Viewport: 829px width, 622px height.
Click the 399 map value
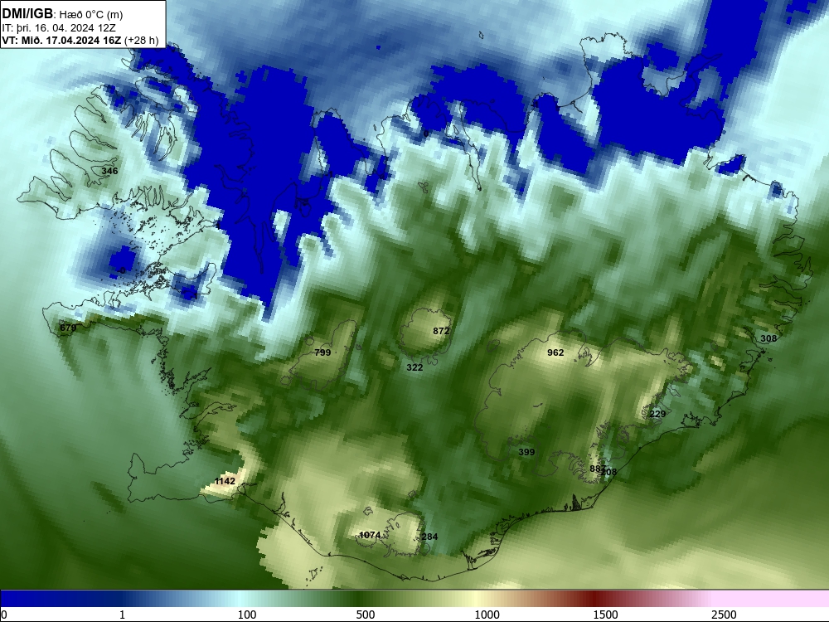tap(526, 452)
